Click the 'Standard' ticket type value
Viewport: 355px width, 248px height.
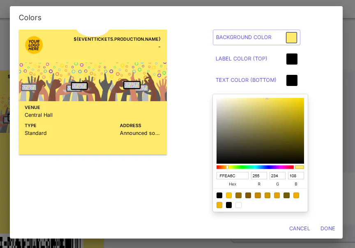click(x=36, y=133)
